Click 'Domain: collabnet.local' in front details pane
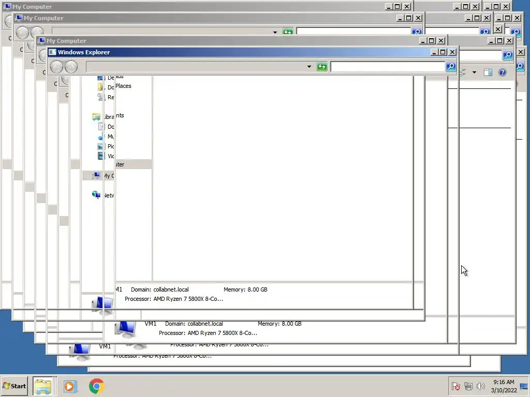This screenshot has height=397, width=530. [160, 289]
